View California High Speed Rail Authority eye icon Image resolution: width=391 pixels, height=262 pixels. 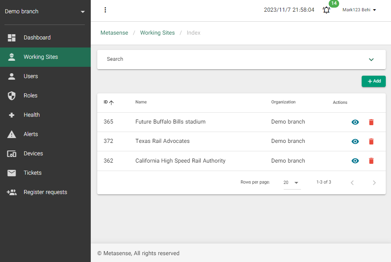[355, 161]
